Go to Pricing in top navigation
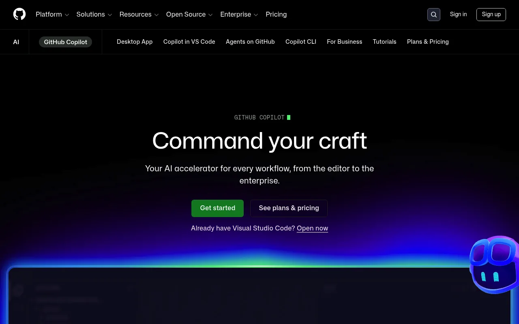This screenshot has width=519, height=324. [276, 15]
